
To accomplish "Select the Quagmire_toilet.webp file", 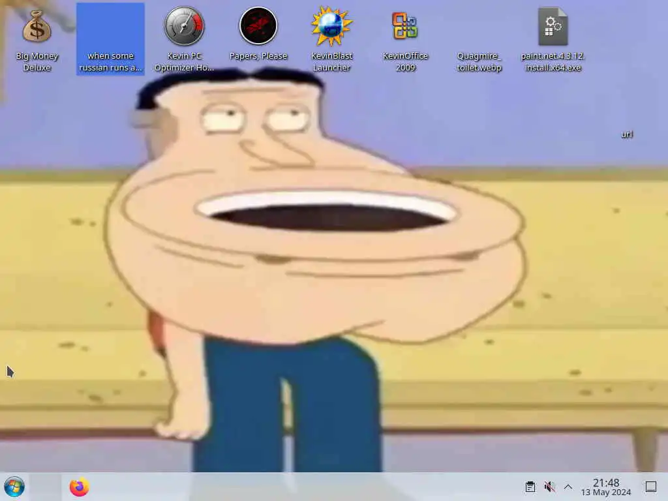I will [479, 61].
